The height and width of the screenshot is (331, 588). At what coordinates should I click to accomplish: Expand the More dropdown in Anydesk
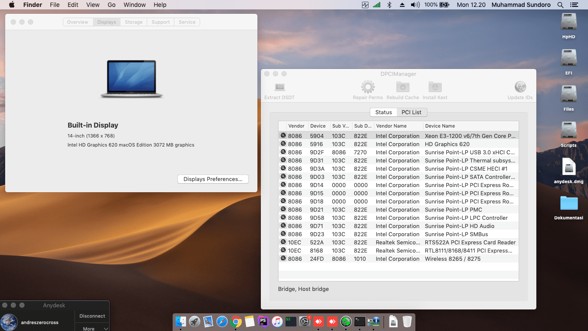tap(92, 328)
